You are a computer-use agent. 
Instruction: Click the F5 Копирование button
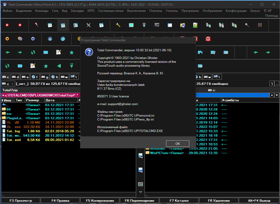(x=100, y=200)
